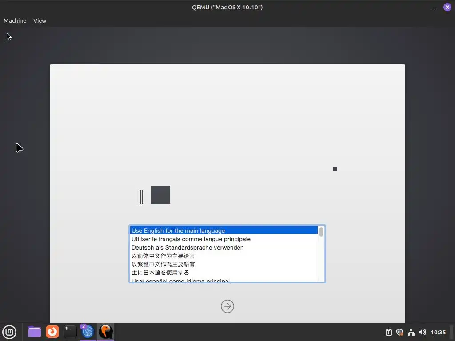Open the clipboard tray icon

(x=388, y=332)
